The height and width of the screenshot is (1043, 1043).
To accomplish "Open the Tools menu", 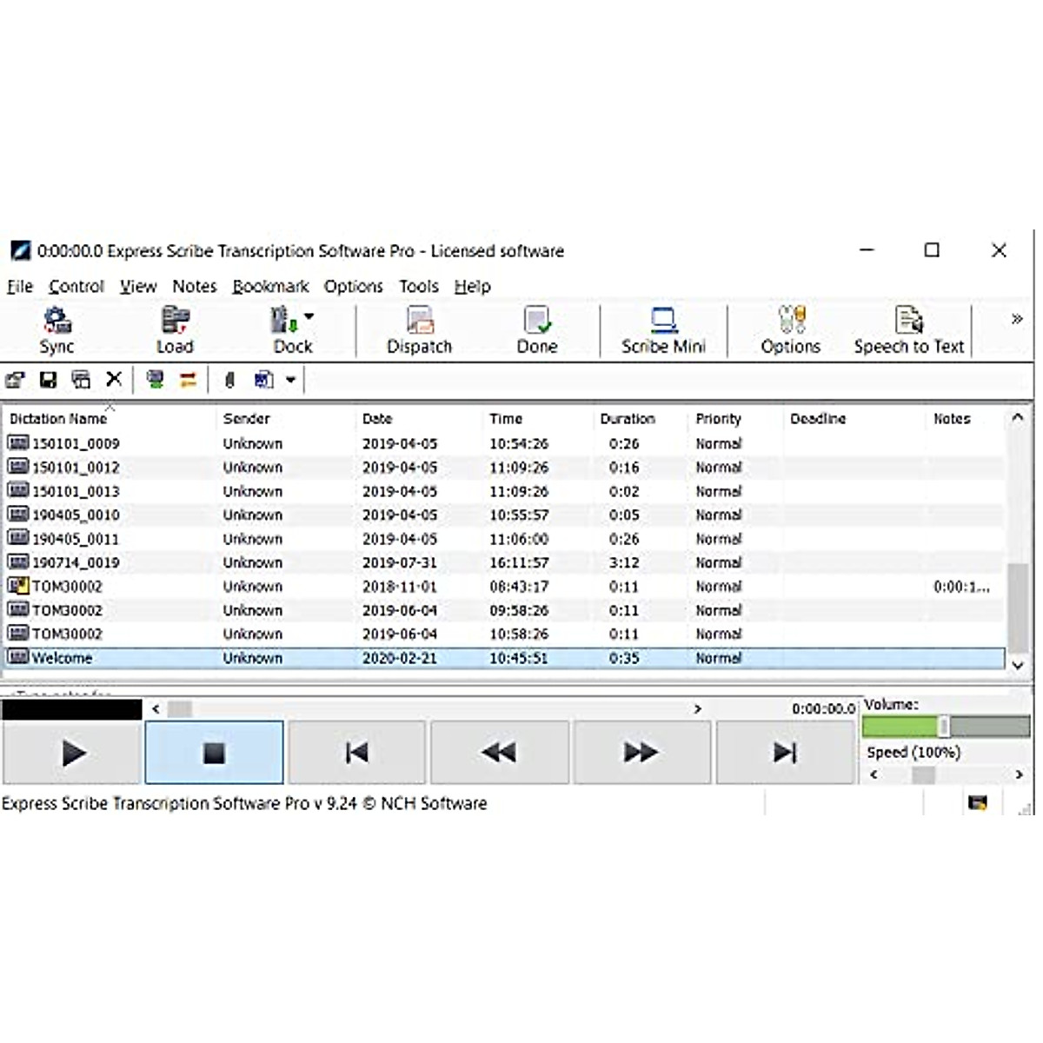I will click(418, 287).
